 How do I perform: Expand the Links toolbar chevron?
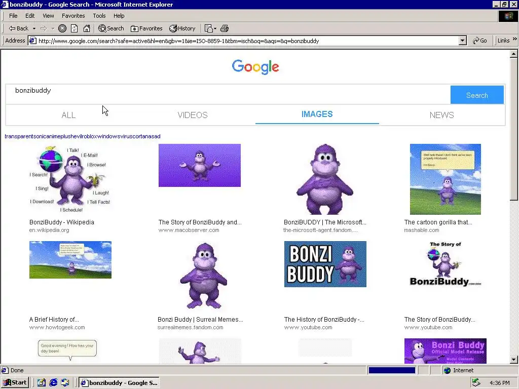pos(515,39)
